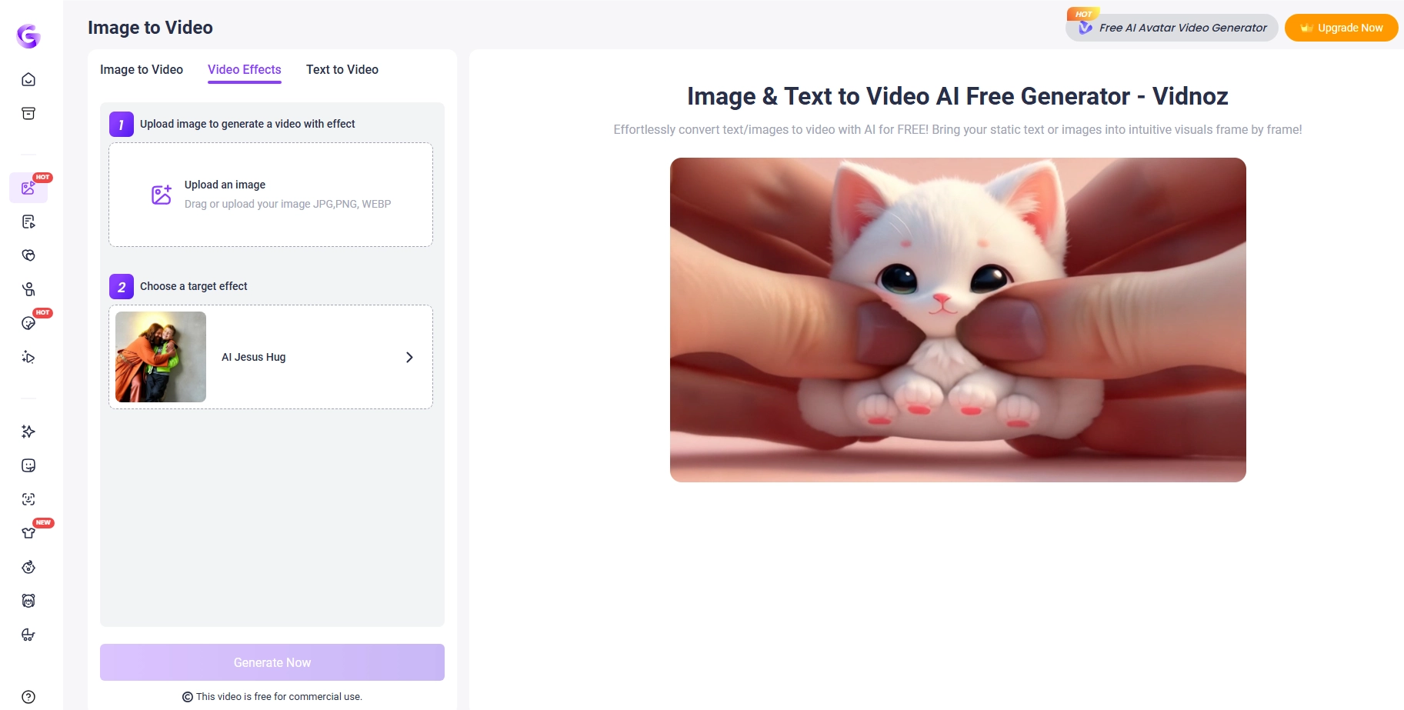Select the AI Jesus Hug effect thumbnail

click(x=160, y=356)
